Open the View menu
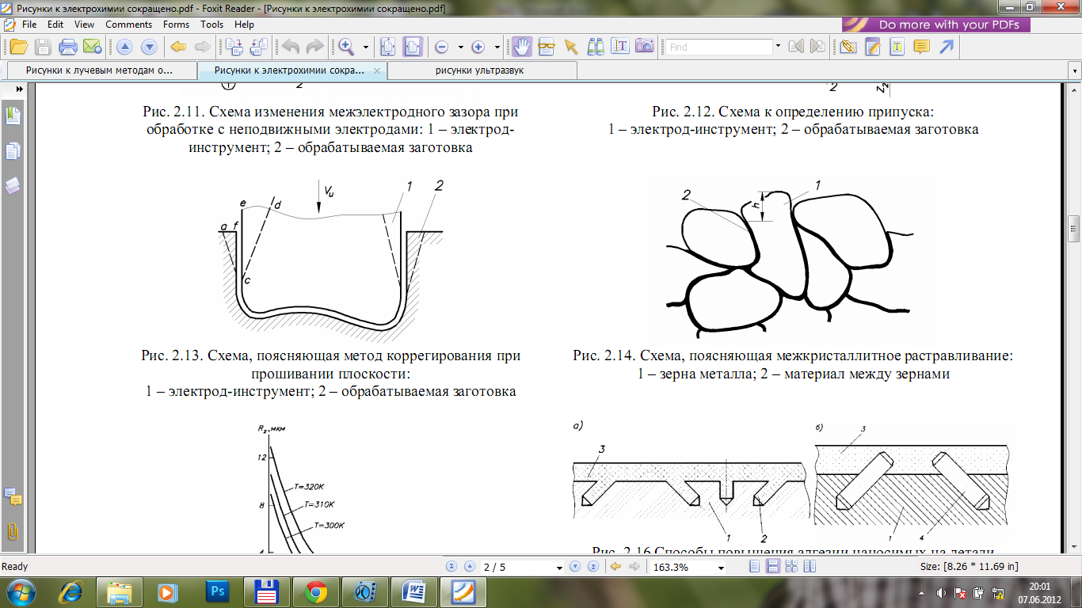 click(x=84, y=25)
